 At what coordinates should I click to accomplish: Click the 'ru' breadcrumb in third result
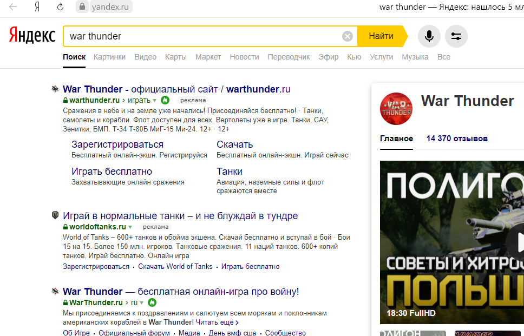(x=134, y=302)
